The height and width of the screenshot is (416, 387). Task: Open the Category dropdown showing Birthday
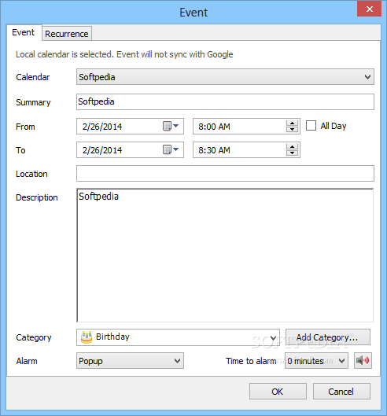178,337
